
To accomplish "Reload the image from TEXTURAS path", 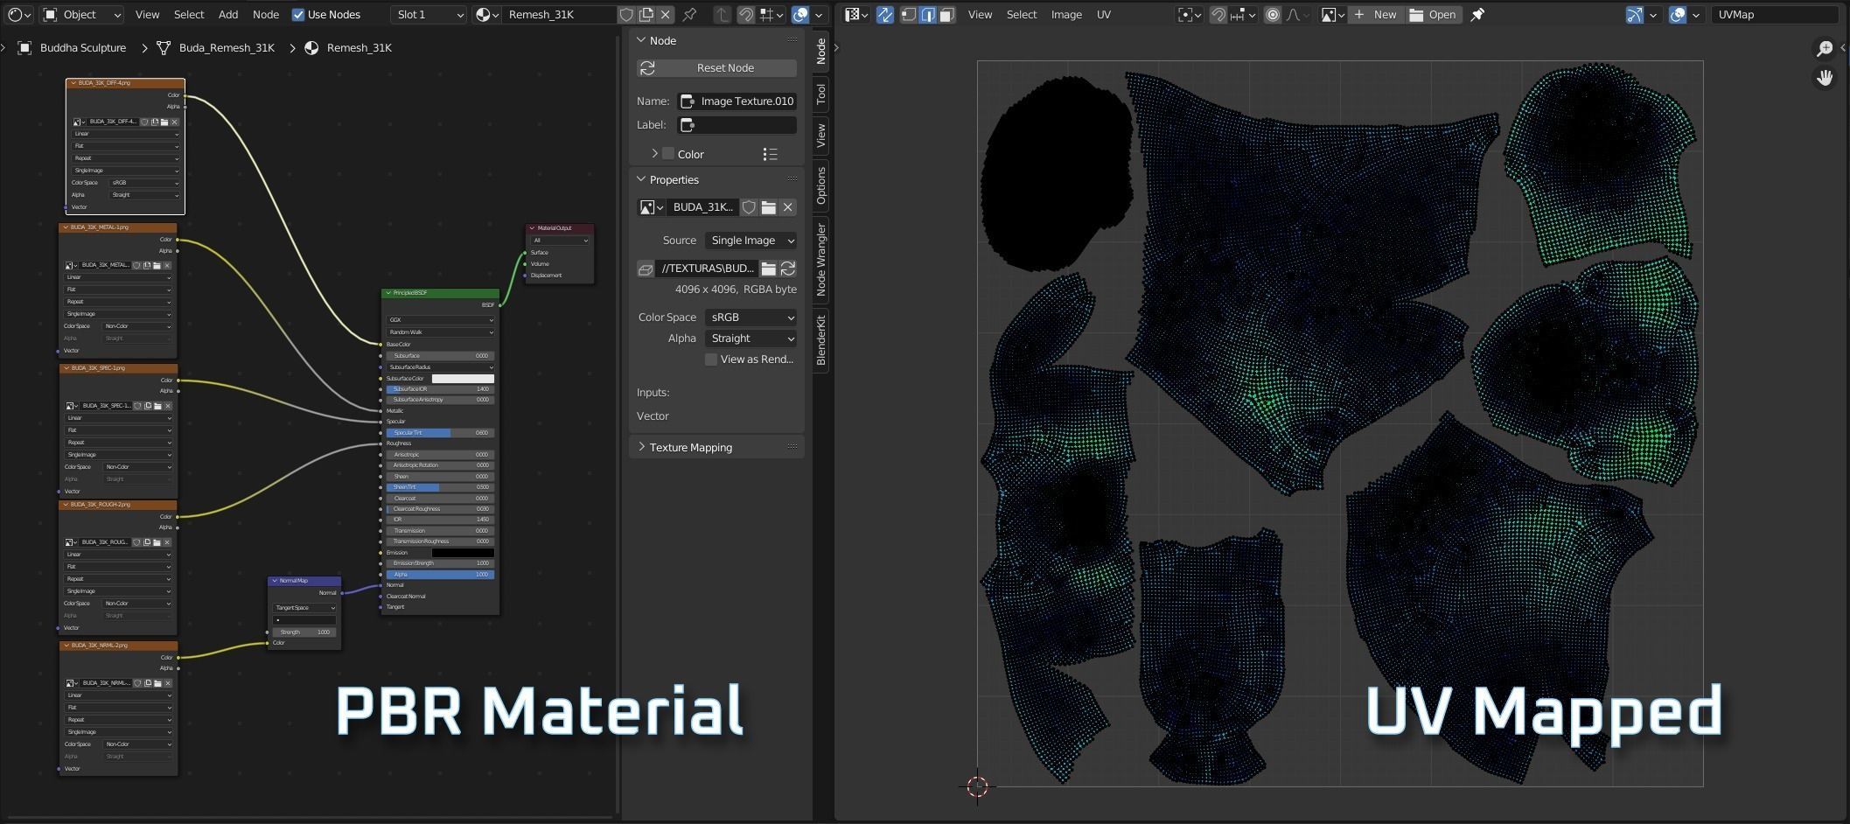I will [787, 269].
